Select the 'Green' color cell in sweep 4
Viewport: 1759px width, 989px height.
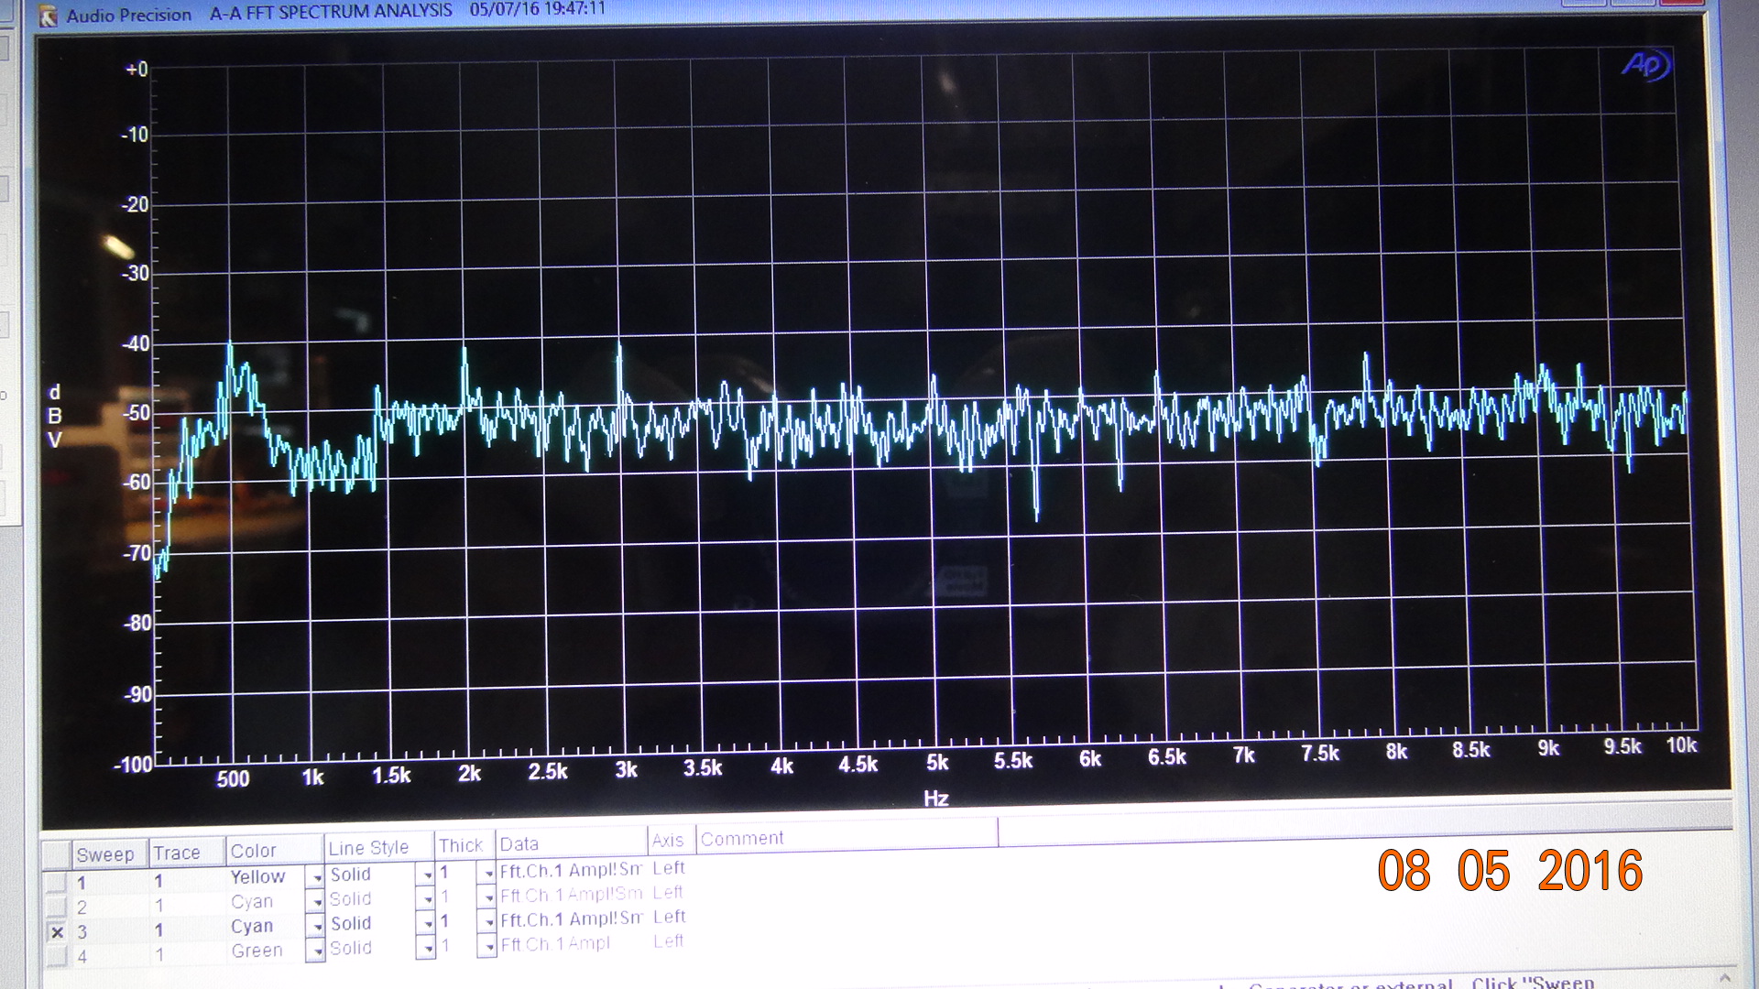pyautogui.click(x=257, y=951)
